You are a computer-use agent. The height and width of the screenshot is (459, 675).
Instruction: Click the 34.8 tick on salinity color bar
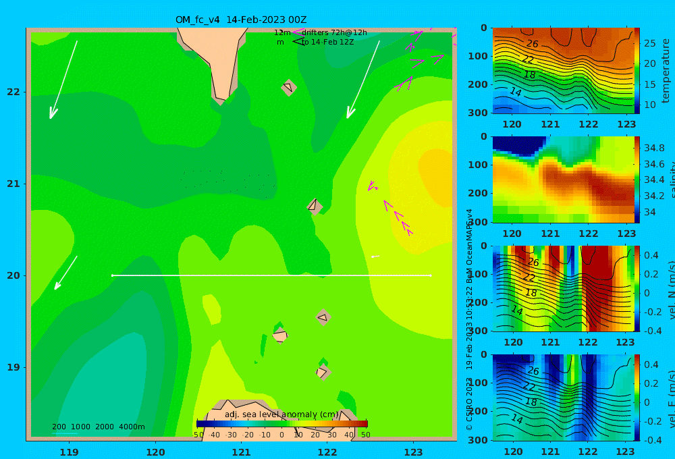(x=654, y=148)
